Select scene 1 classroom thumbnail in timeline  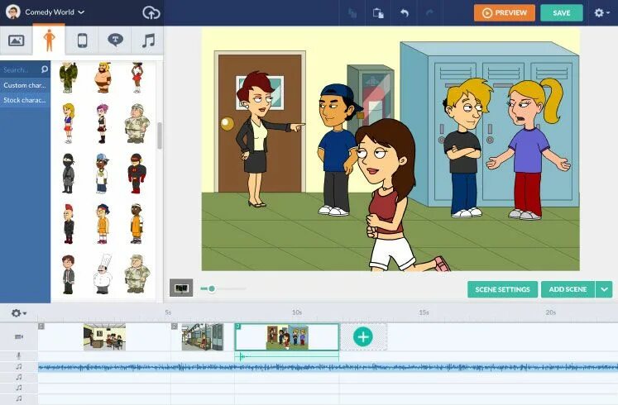(x=104, y=337)
